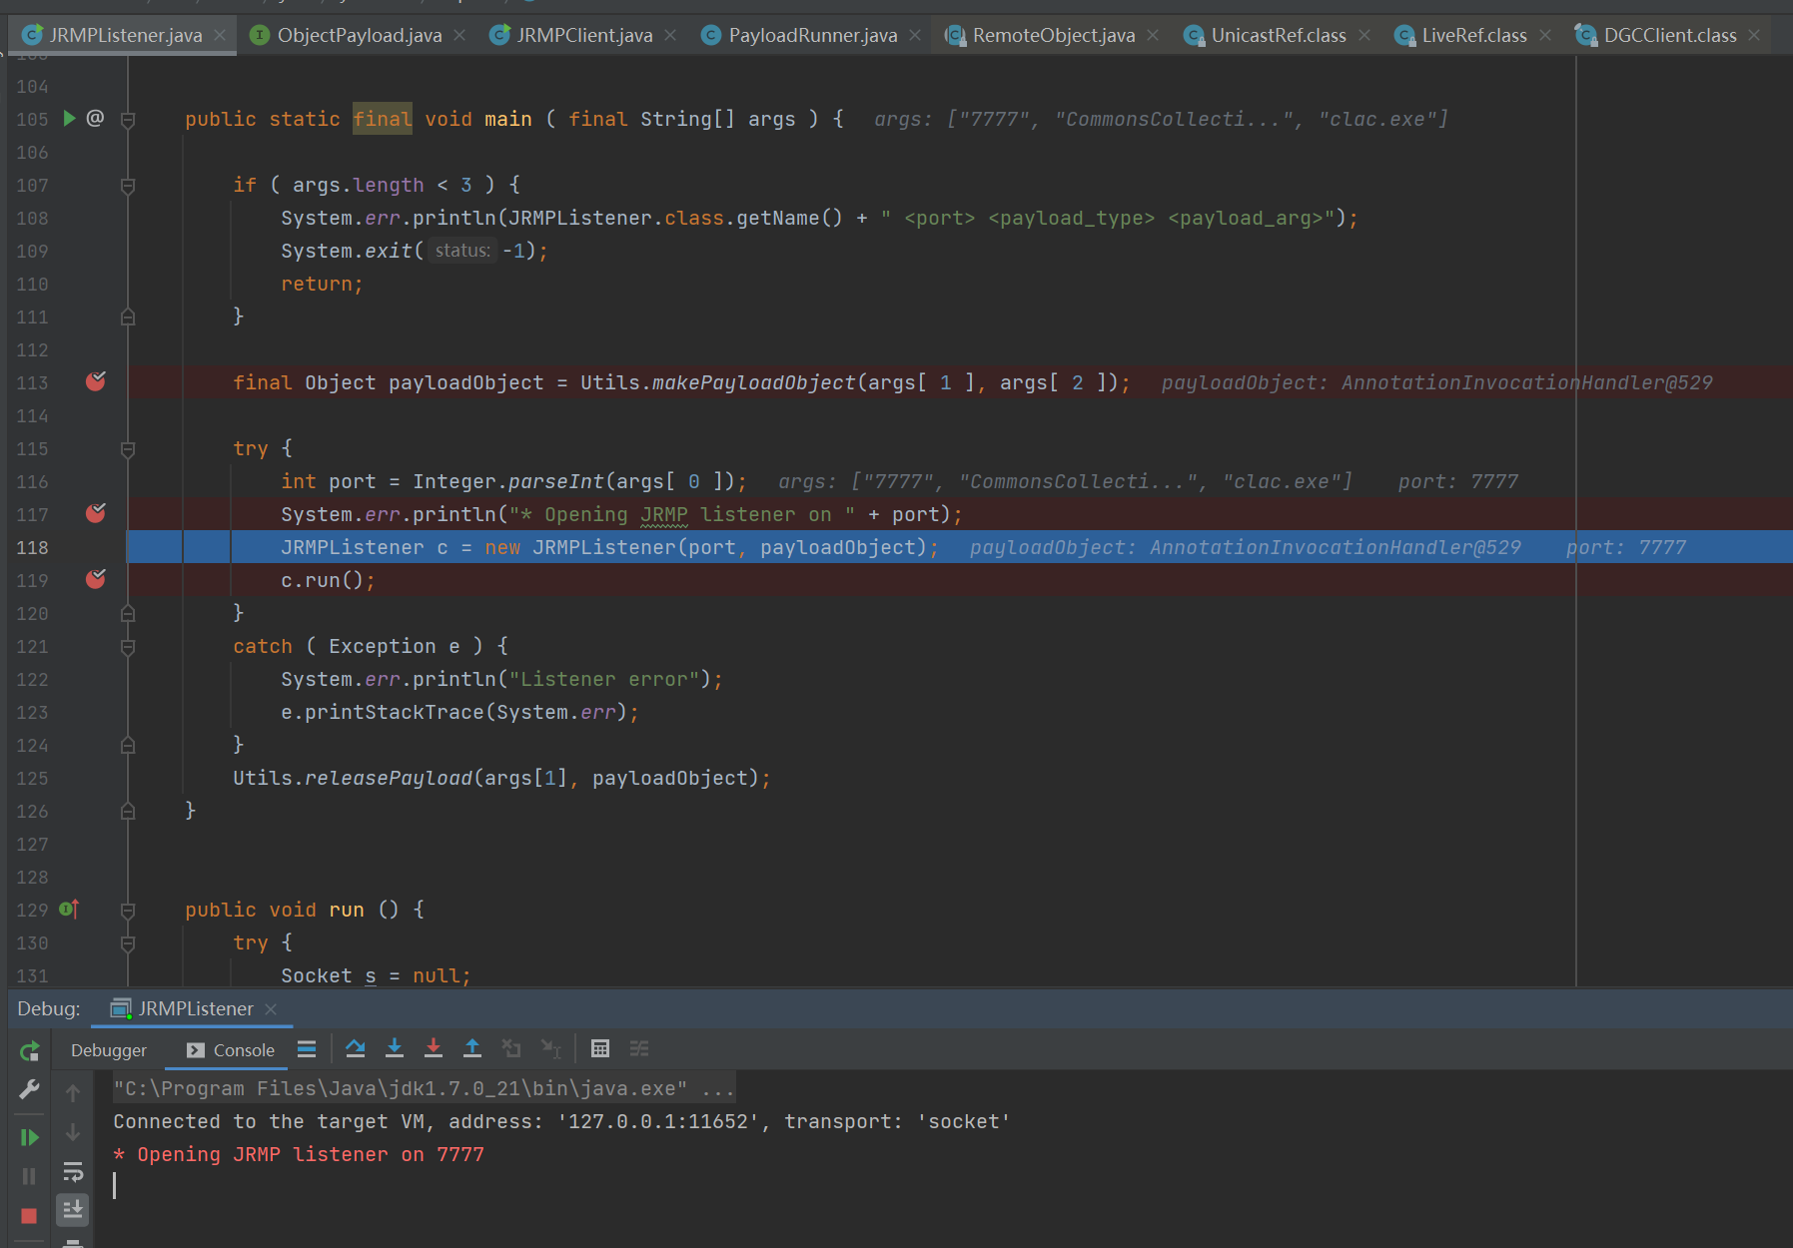Switch to the Console tab
The height and width of the screenshot is (1248, 1793).
[x=231, y=1050]
